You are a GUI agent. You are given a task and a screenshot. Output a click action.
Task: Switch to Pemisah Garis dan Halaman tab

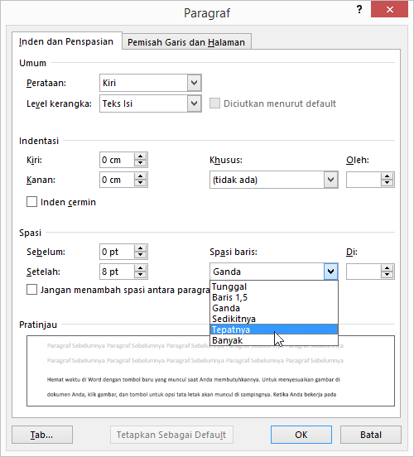(x=186, y=42)
